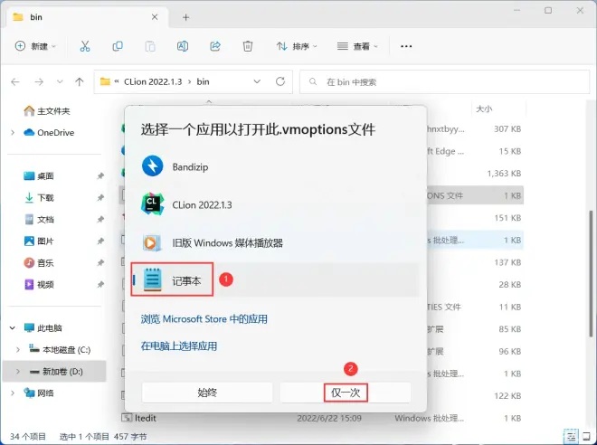Click the 在 bin 中搜索 search box

444,81
